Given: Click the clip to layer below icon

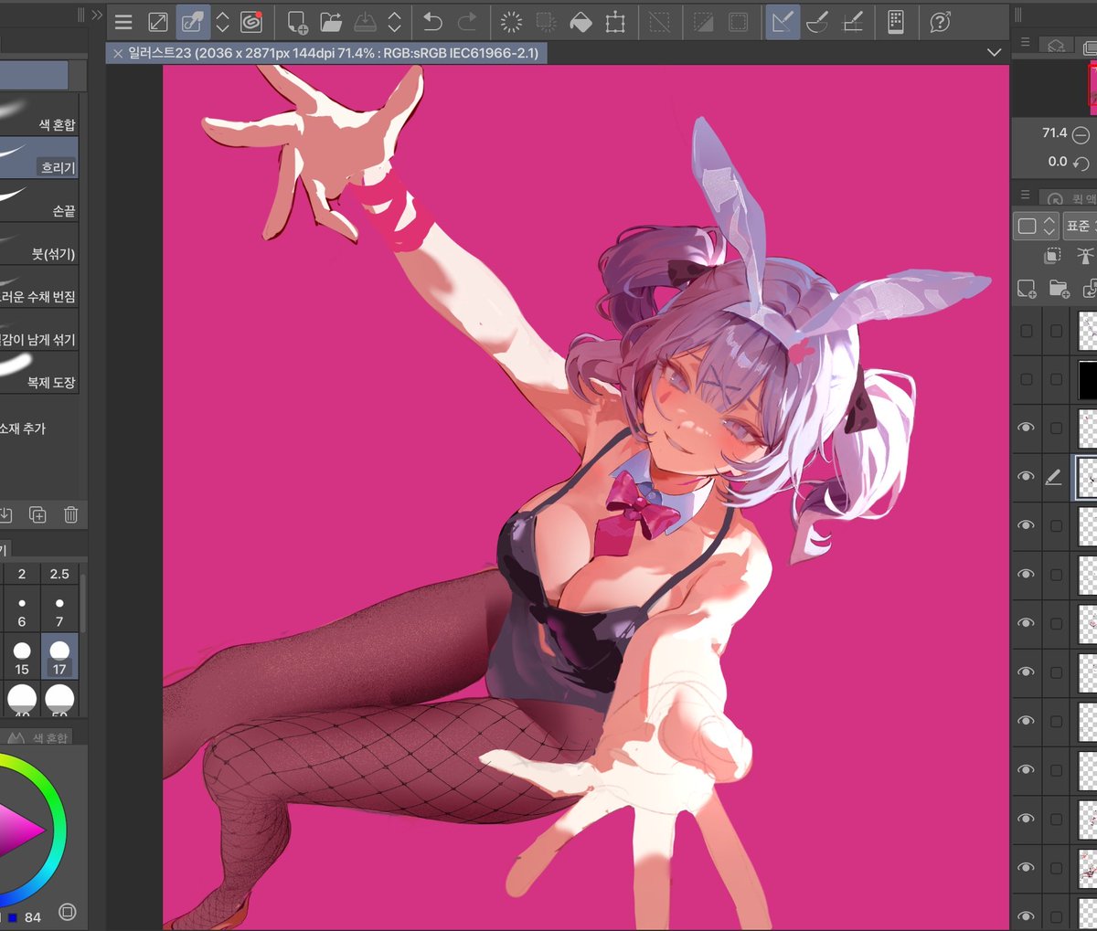Looking at the screenshot, I should coord(1052,256).
